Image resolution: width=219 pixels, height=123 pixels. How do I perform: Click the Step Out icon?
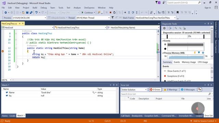[137, 13]
